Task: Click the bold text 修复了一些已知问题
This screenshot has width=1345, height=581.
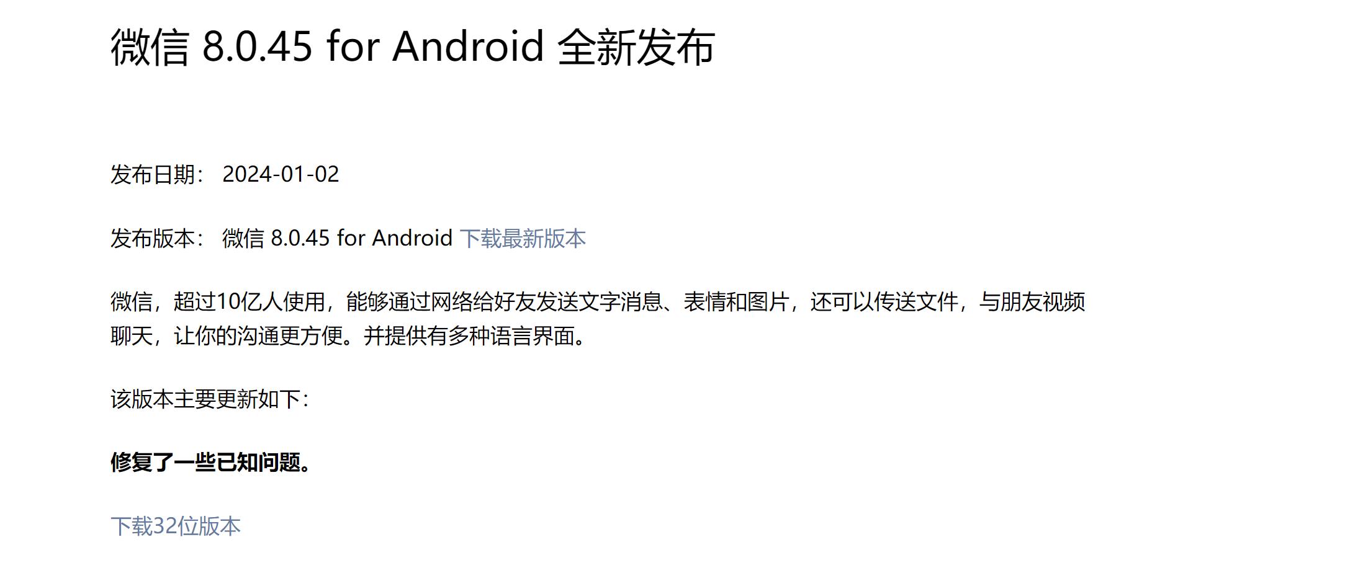Action: (x=211, y=462)
